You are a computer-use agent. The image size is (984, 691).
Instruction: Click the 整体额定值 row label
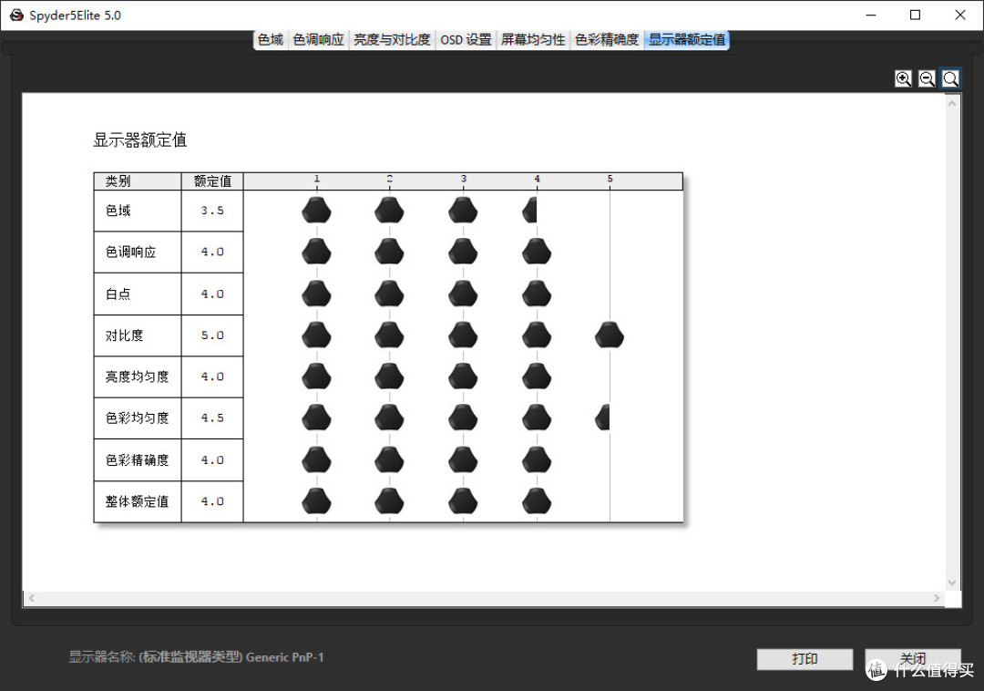[137, 501]
